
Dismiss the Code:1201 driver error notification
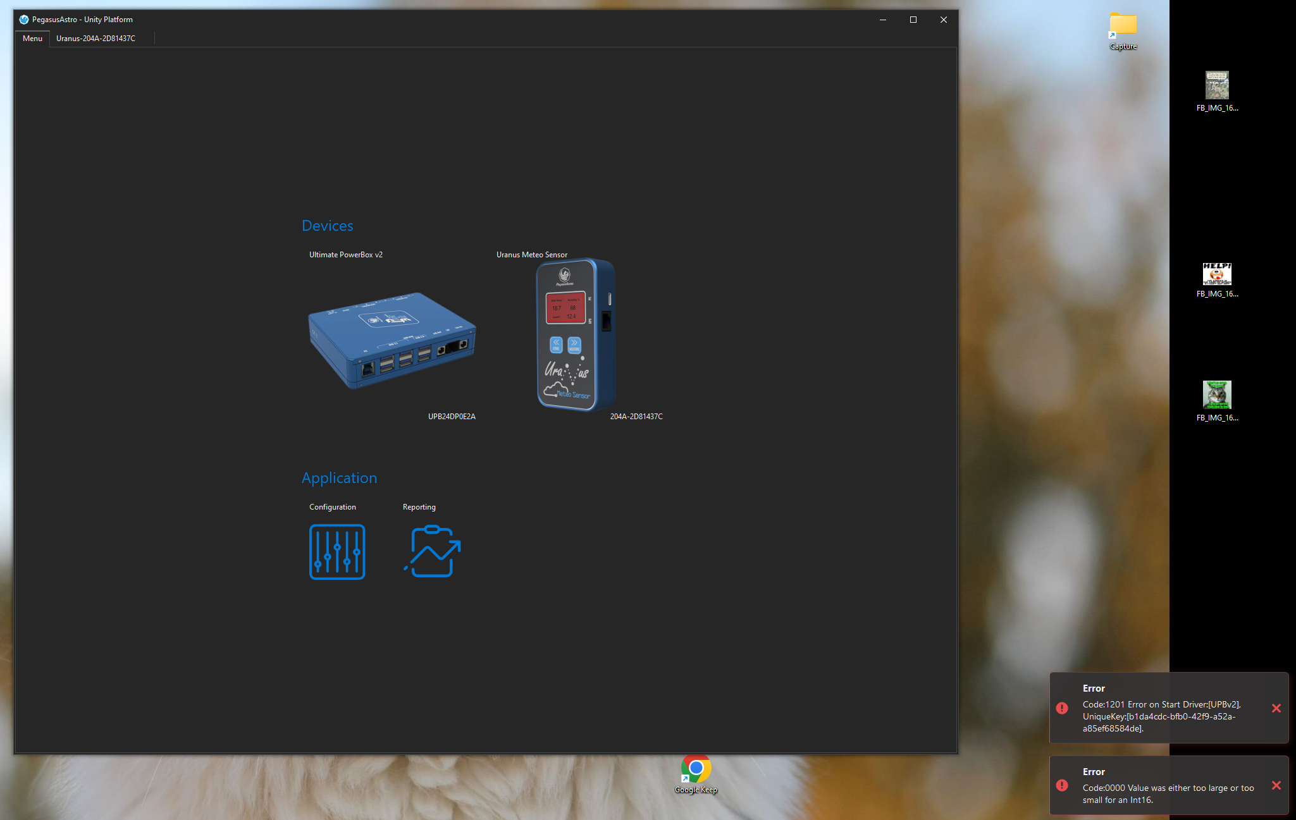click(1276, 708)
